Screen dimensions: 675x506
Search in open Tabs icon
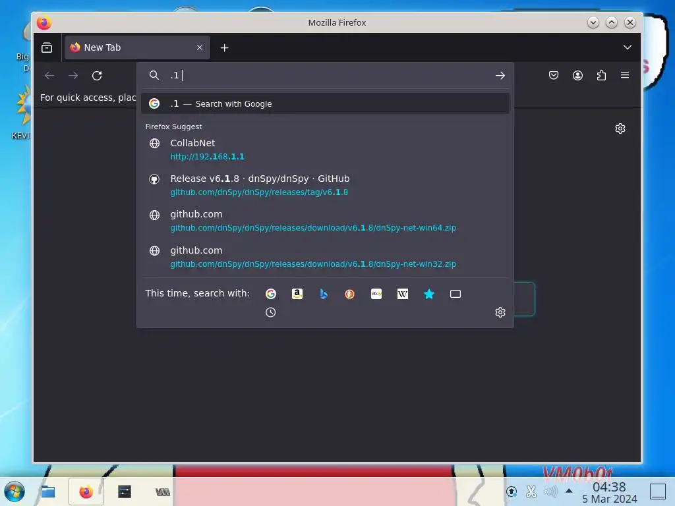455,294
